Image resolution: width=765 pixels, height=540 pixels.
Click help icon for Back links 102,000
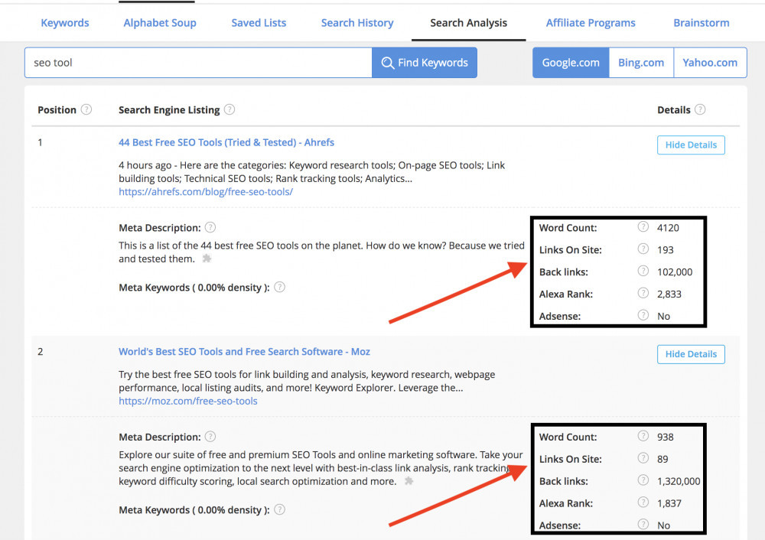point(643,272)
